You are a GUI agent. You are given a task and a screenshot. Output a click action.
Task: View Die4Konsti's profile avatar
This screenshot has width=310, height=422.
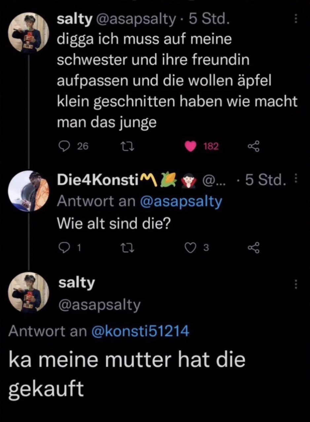tap(28, 191)
